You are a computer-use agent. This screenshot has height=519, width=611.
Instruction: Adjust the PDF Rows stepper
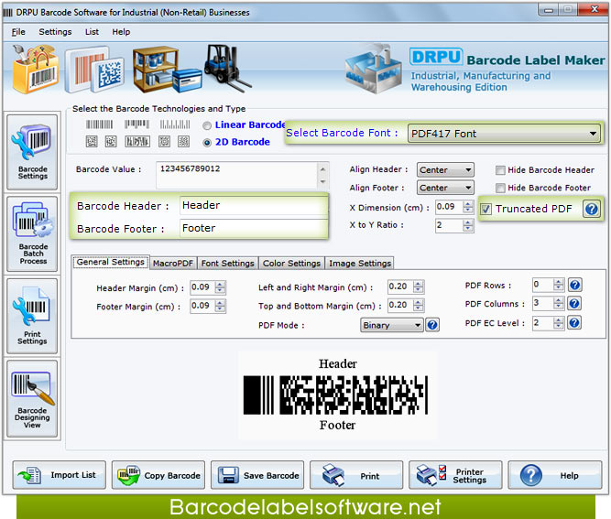559,285
